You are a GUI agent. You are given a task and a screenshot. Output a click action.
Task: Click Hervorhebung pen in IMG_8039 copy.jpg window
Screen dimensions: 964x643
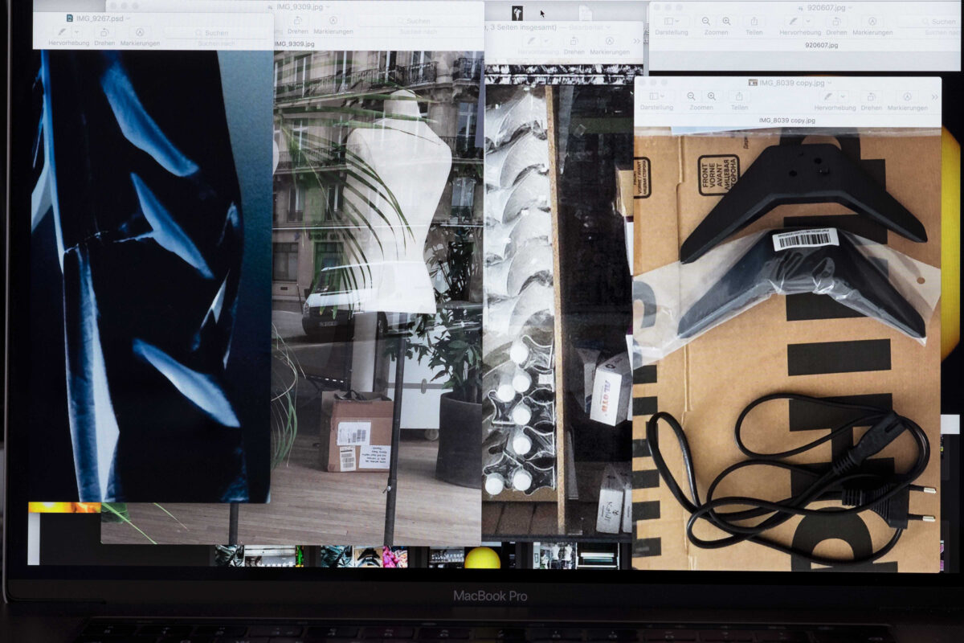[x=828, y=96]
